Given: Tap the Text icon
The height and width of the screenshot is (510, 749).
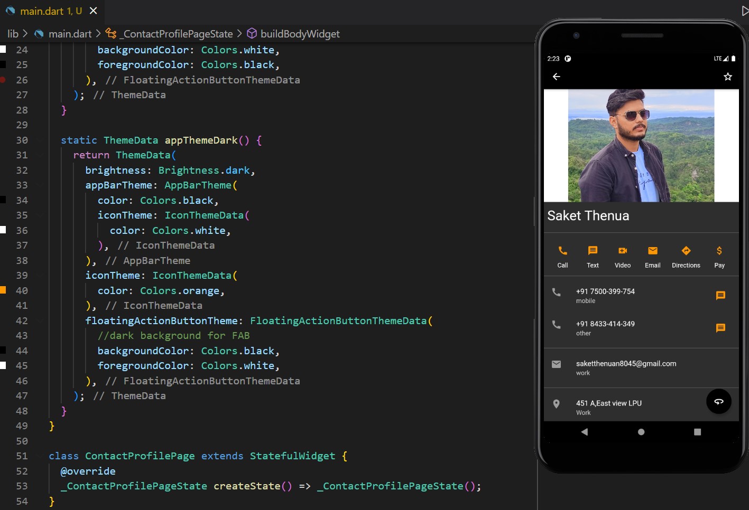Looking at the screenshot, I should [x=592, y=251].
